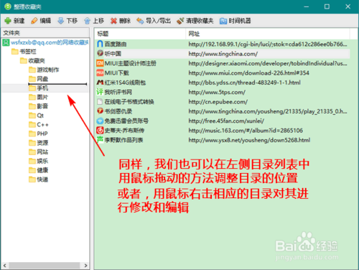The height and width of the screenshot is (270, 359).
Task: Select the 收藏夹 folder in tree
Action: (32, 60)
